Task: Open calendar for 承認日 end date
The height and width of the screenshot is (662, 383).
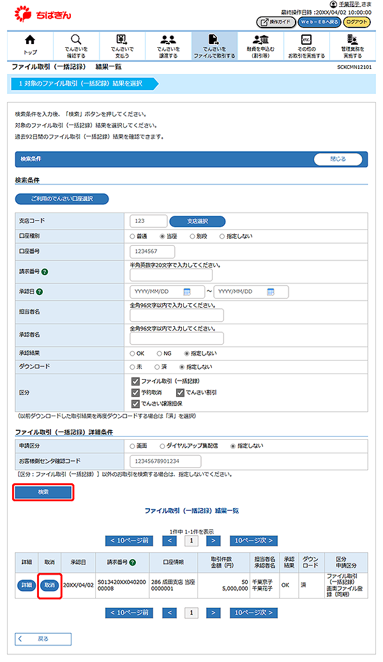Action: (271, 292)
